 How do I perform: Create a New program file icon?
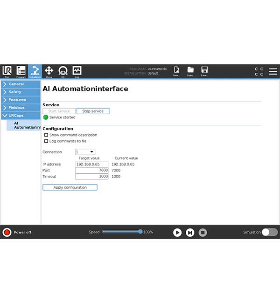(176, 71)
